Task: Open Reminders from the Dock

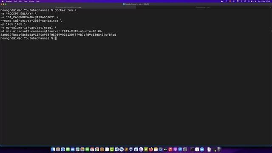Action: tap(107, 149)
